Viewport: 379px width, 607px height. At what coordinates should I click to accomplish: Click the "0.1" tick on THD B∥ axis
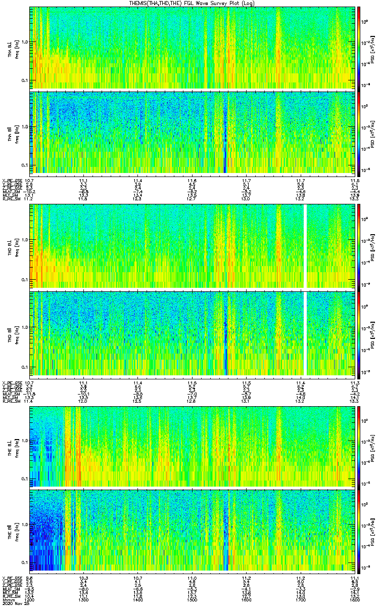(25, 366)
